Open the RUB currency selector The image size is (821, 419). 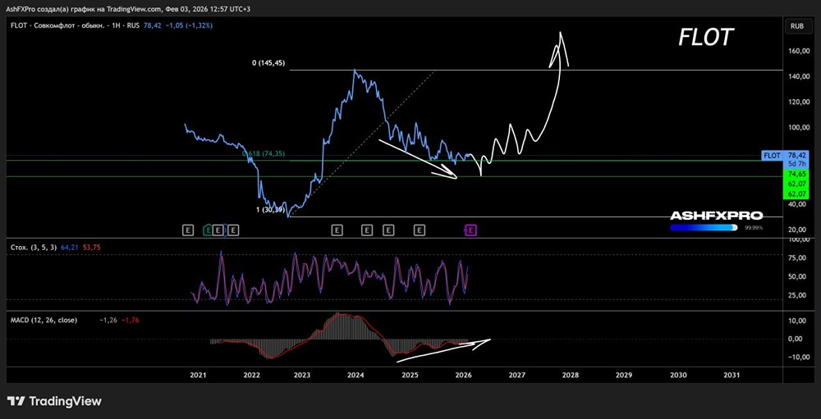[x=796, y=26]
